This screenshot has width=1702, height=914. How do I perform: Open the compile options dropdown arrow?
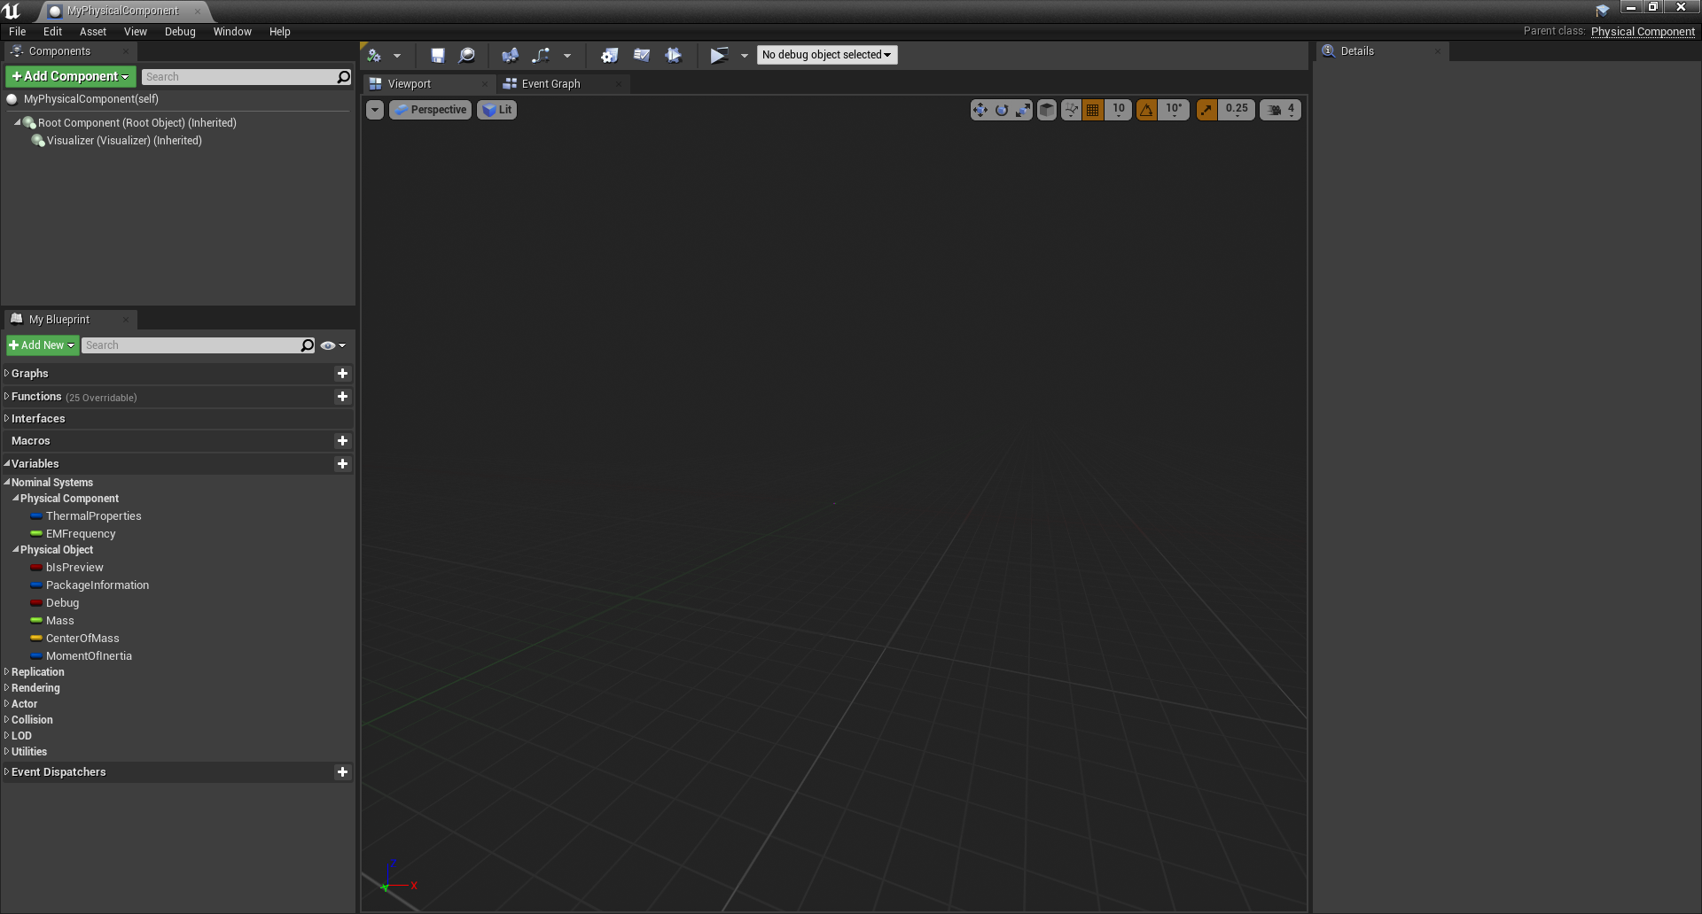point(397,56)
